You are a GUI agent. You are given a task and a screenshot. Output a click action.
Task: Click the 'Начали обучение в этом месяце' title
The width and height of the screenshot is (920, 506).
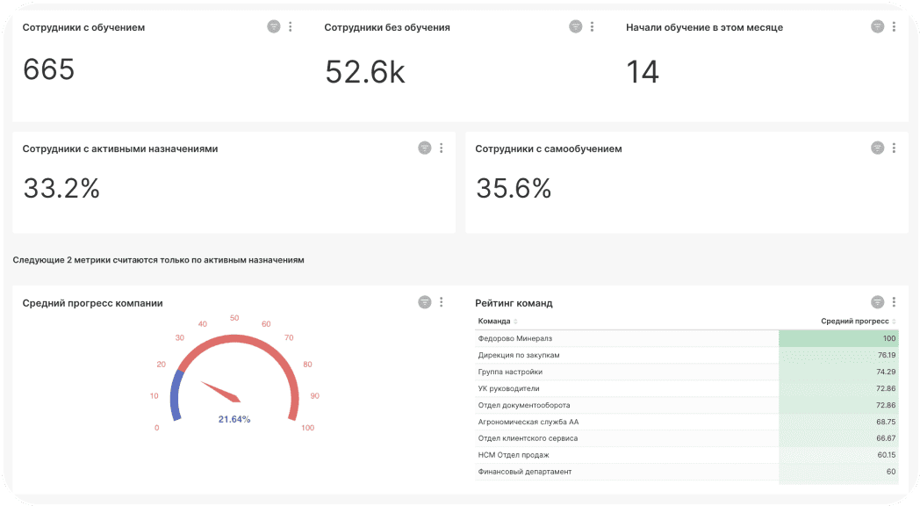(x=704, y=27)
